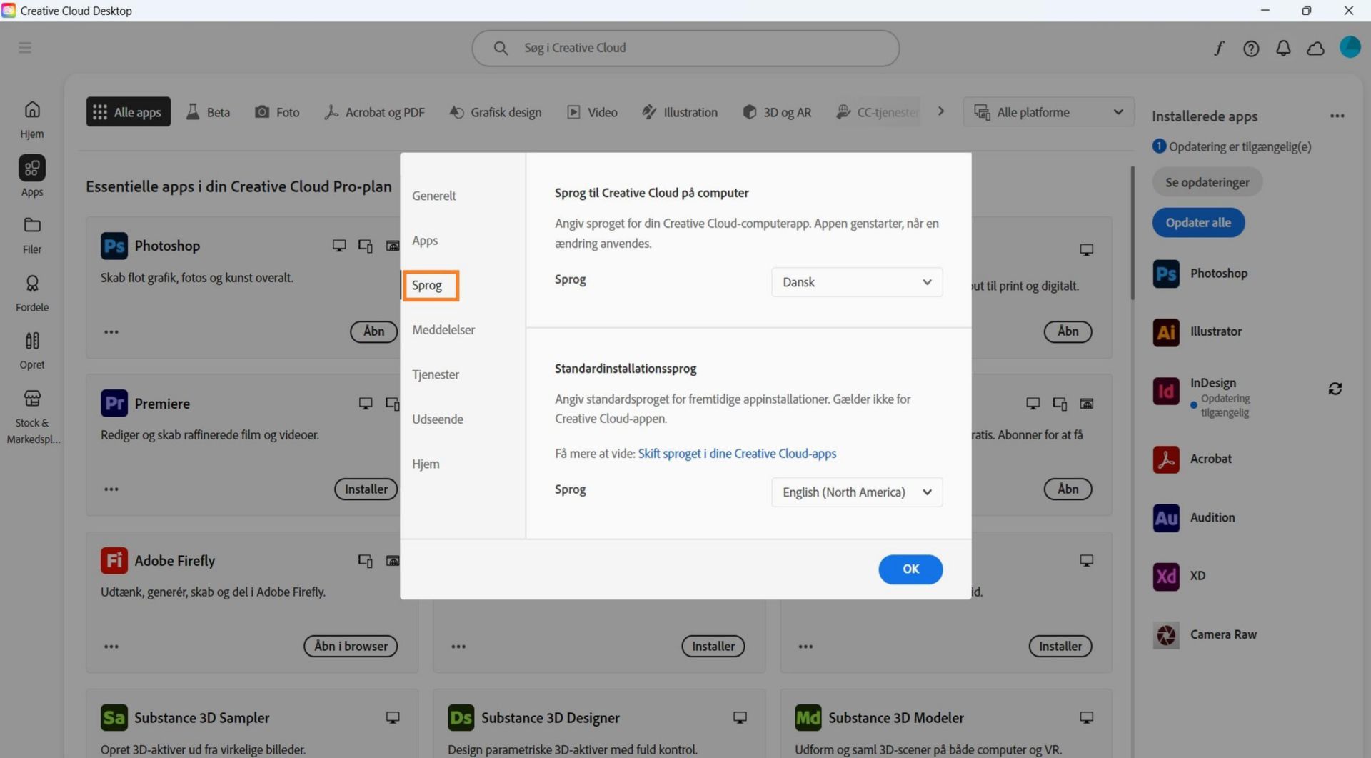The width and height of the screenshot is (1371, 758).
Task: Toggle the hamburger menu icon
Action: (x=25, y=48)
